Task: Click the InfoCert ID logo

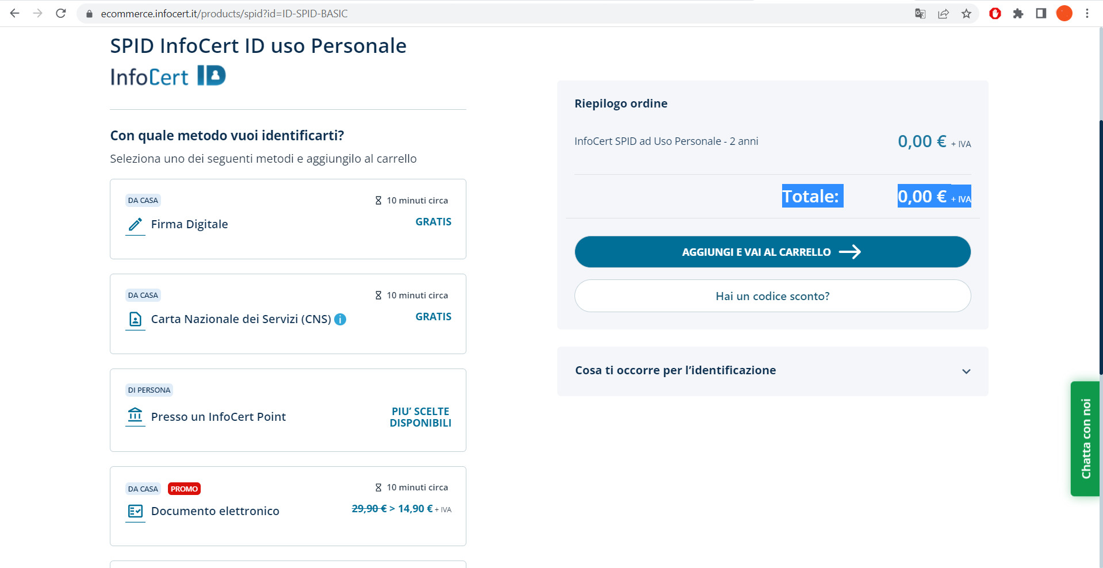Action: click(167, 75)
